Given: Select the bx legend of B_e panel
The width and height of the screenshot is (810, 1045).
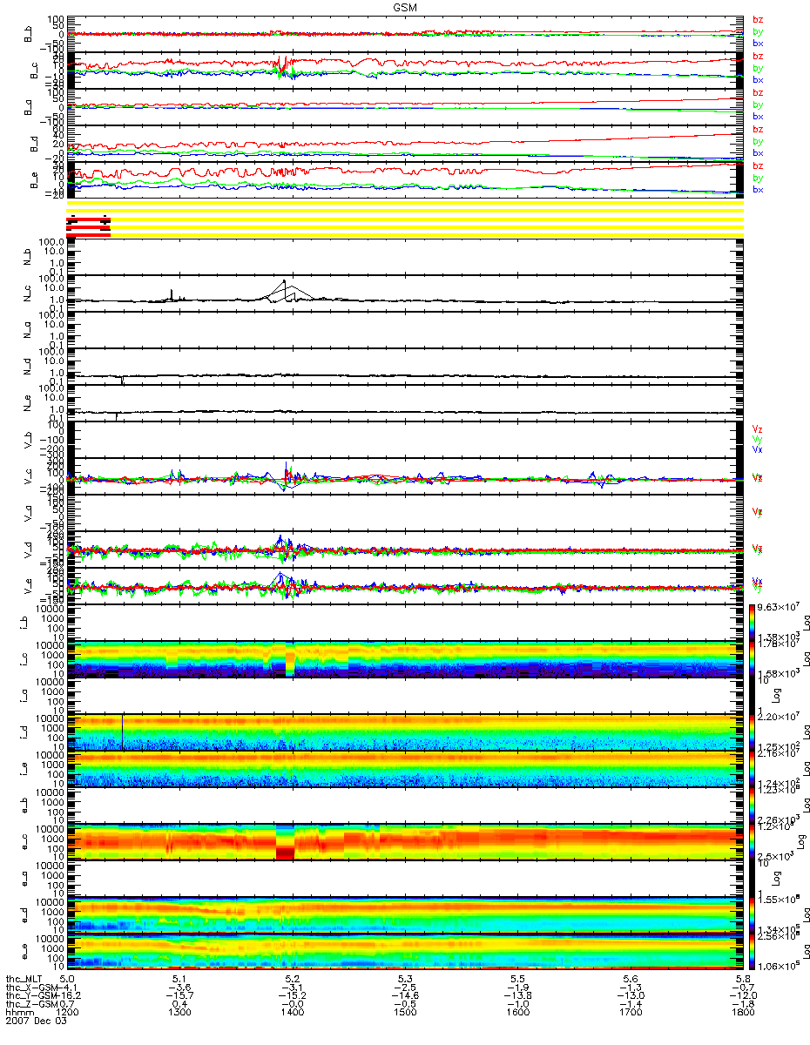Looking at the screenshot, I should pos(758,190).
